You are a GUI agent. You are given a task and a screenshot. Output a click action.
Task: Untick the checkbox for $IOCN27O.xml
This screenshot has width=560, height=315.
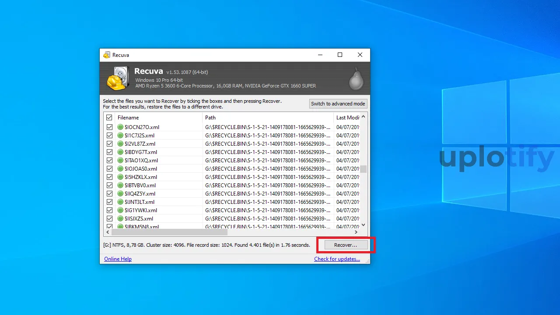coord(109,127)
